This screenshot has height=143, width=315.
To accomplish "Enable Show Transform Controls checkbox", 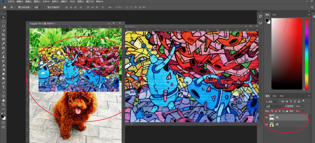I will coord(46,7).
